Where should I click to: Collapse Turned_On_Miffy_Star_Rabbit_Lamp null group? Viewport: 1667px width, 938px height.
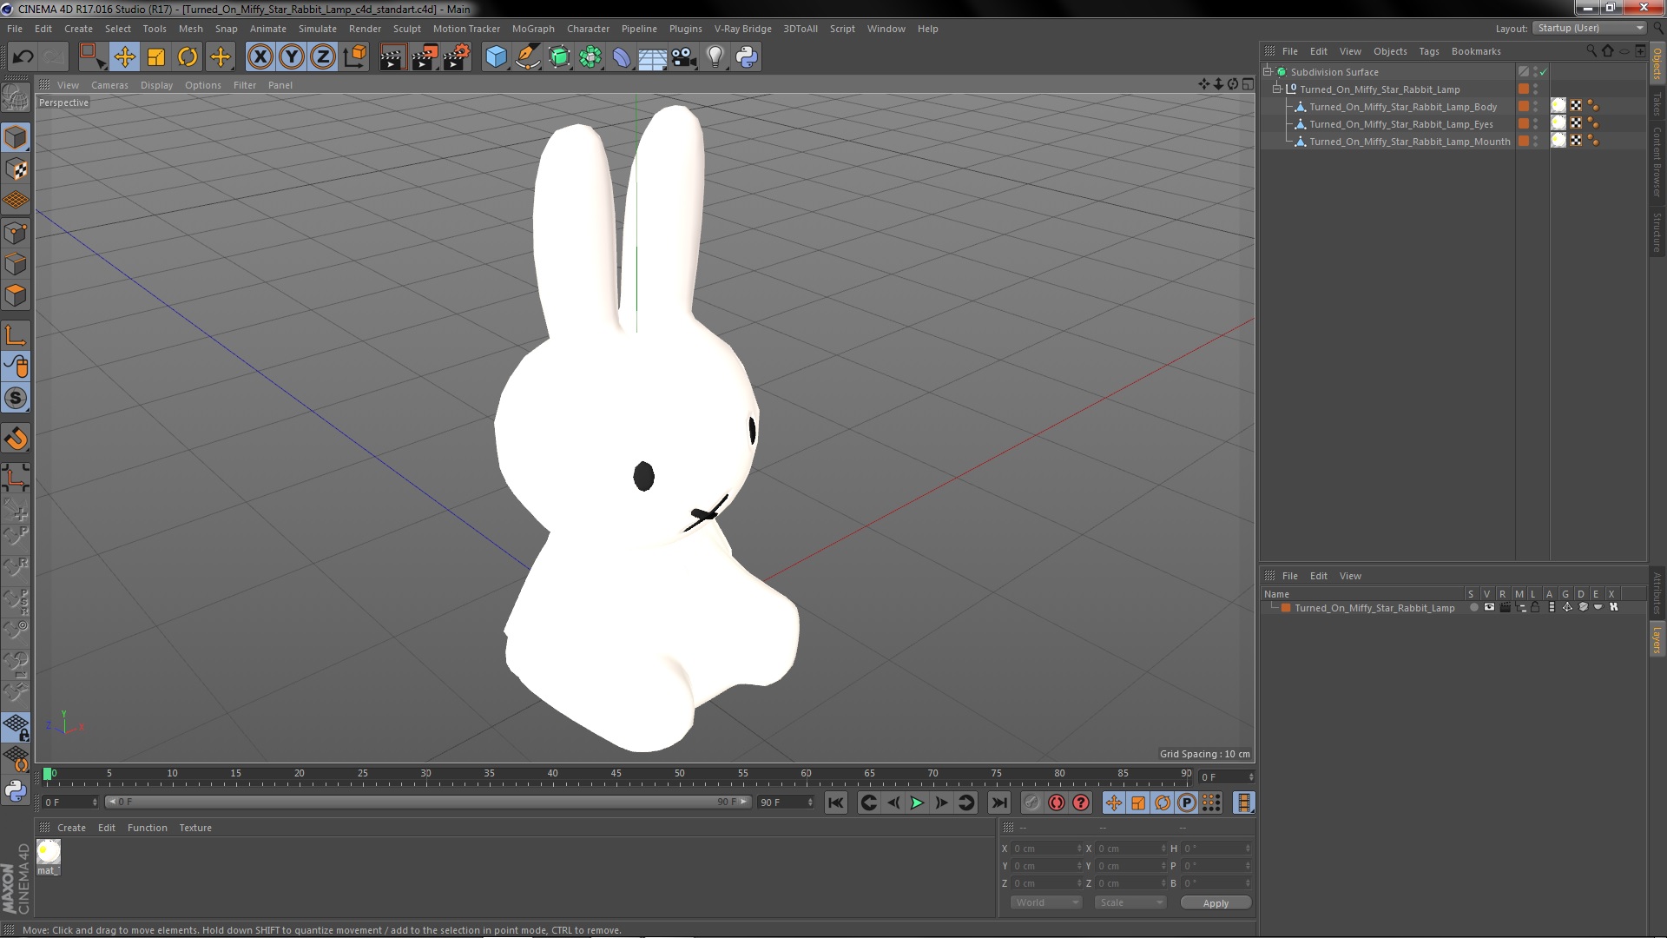[1277, 89]
